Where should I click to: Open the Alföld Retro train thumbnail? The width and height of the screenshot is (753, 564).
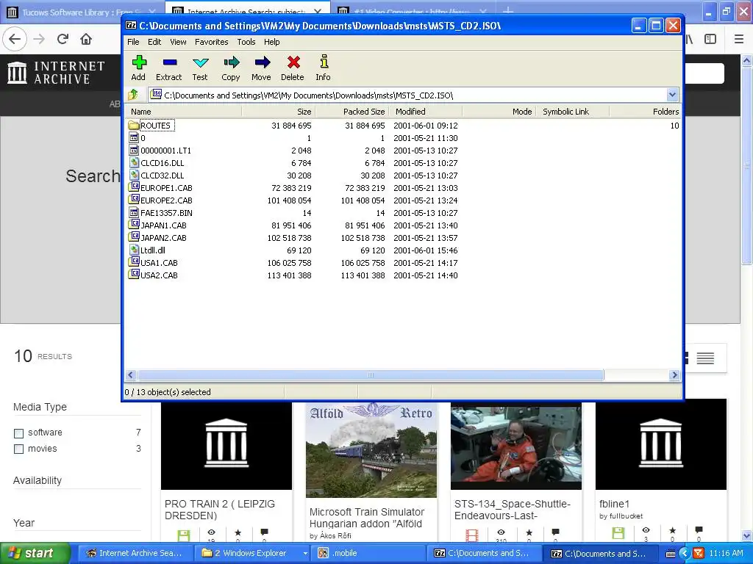371,450
